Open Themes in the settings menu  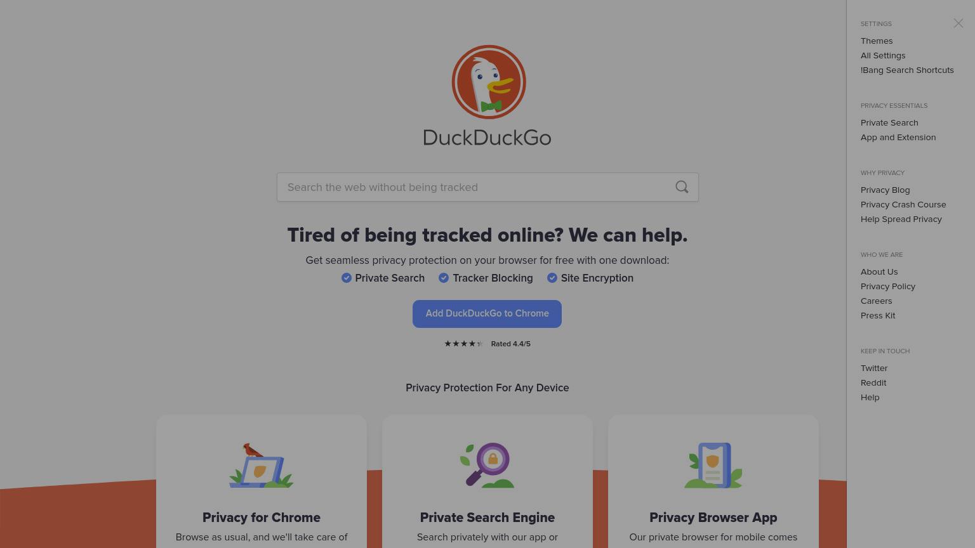[x=877, y=41]
